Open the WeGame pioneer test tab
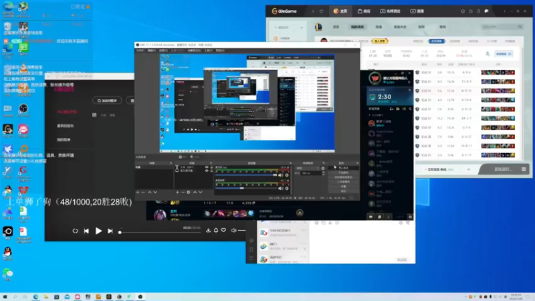 coord(390,11)
